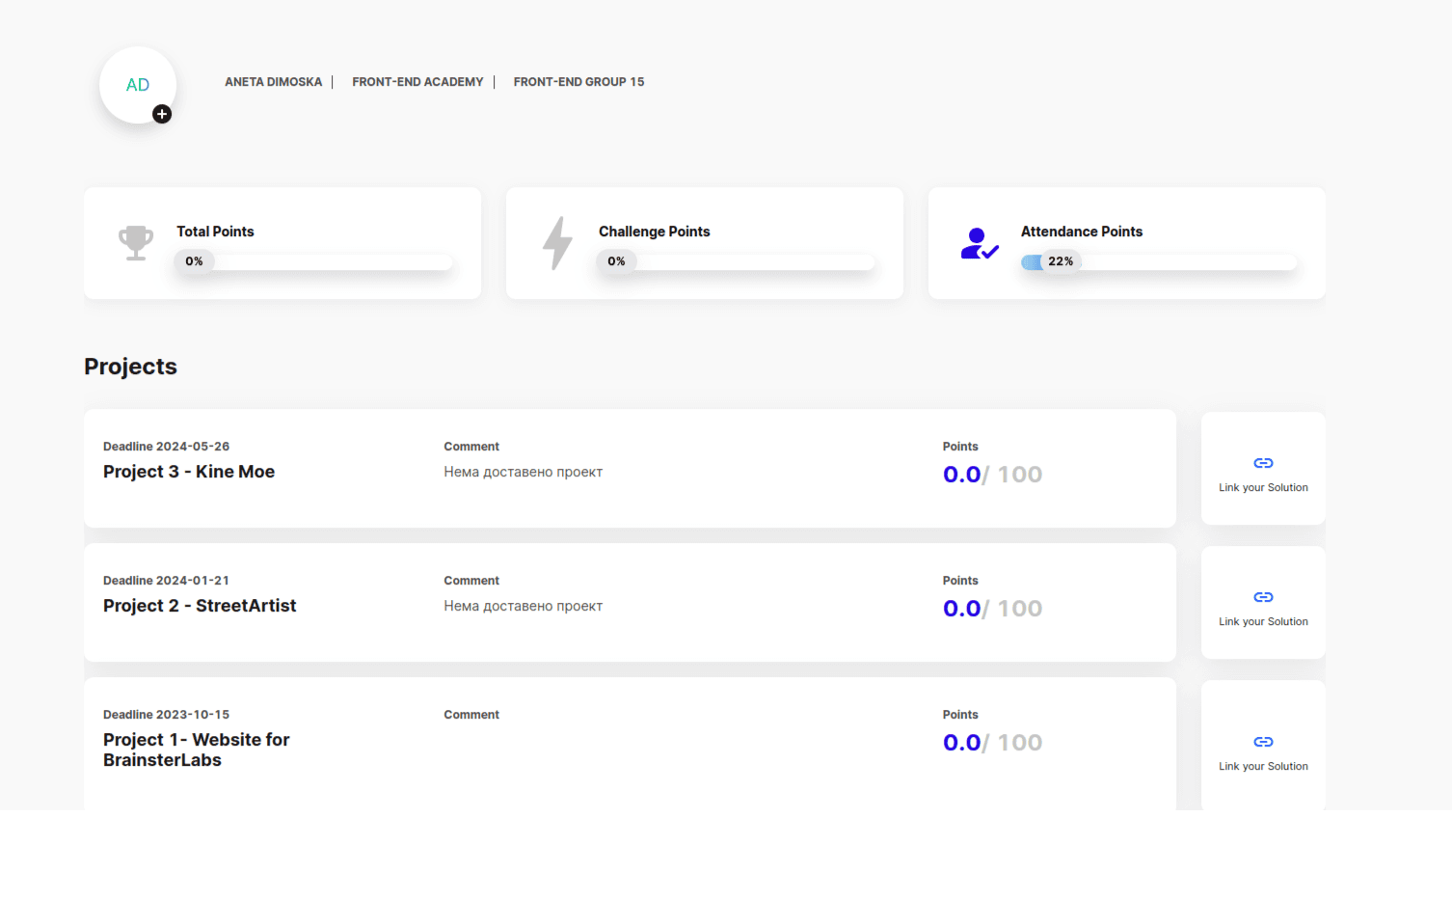Click the Projects section heading
The image size is (1452, 899).
[x=130, y=367]
